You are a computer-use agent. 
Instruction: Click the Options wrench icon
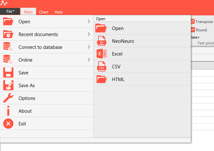click(x=8, y=98)
